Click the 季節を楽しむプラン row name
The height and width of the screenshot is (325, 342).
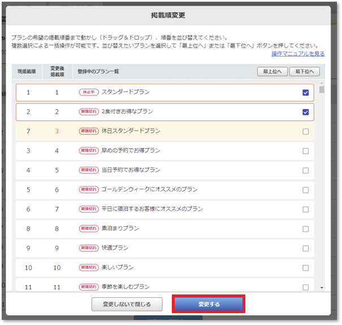click(x=125, y=287)
